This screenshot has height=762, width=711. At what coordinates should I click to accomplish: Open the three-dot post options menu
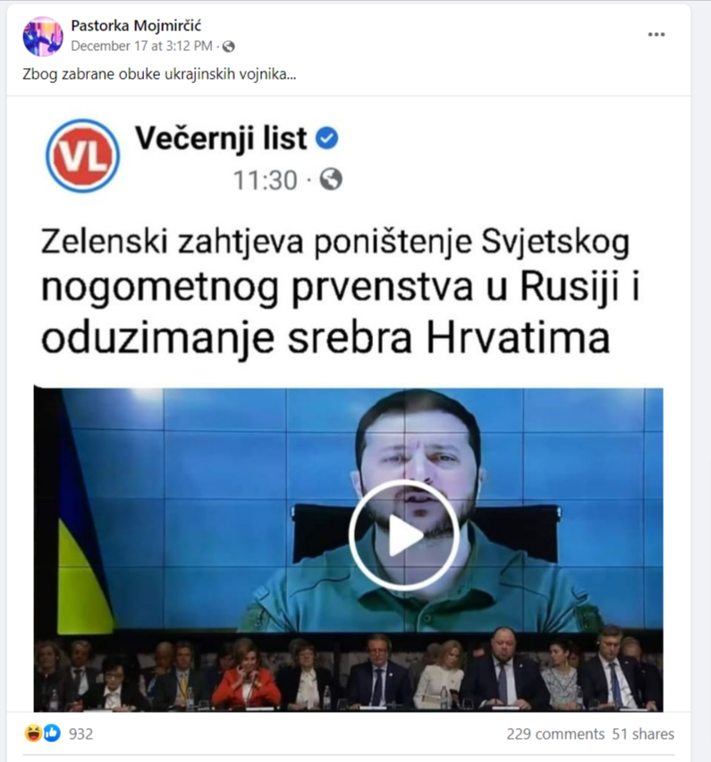coord(656,35)
